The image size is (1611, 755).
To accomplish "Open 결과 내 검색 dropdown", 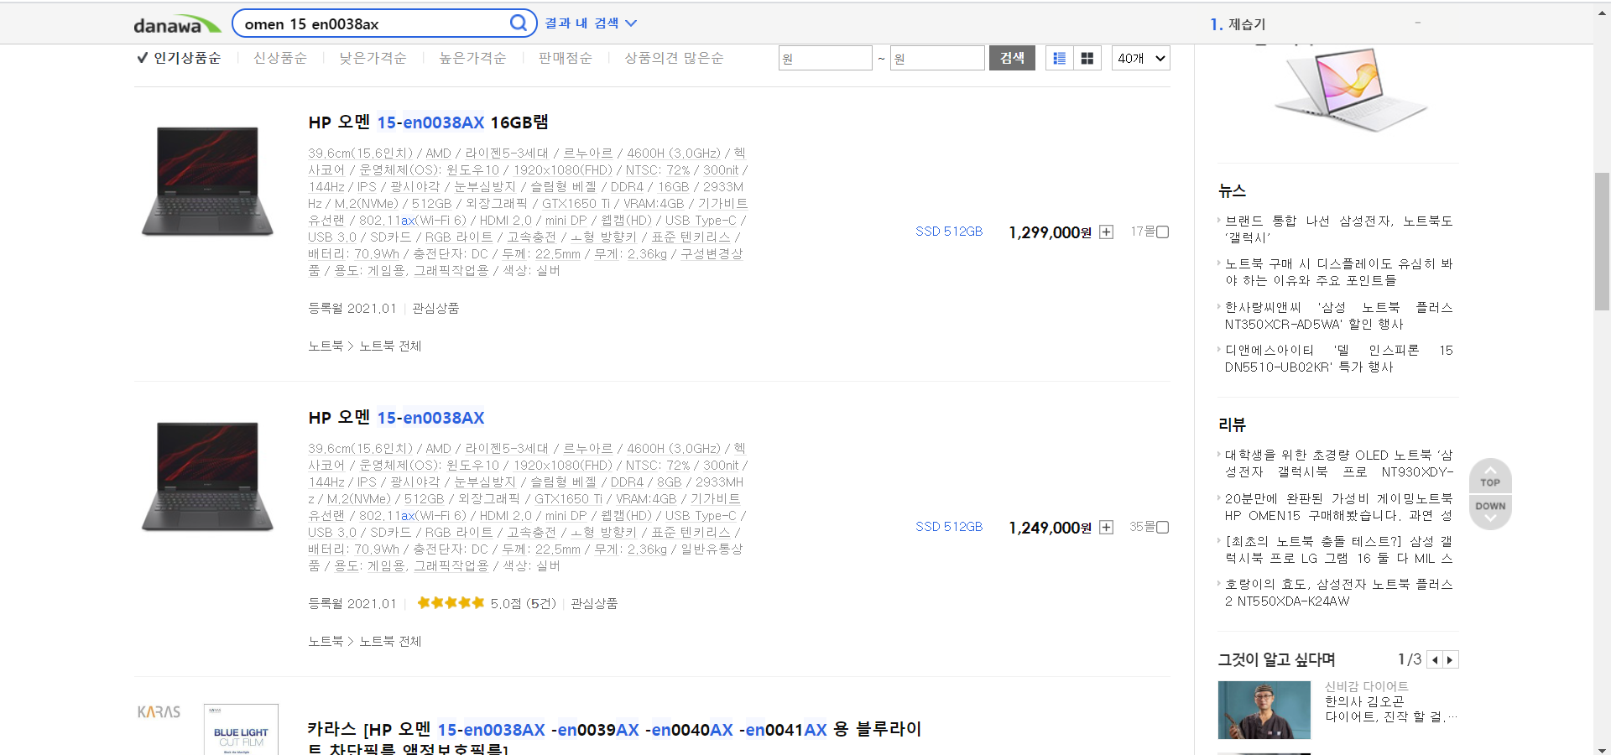I will point(591,23).
